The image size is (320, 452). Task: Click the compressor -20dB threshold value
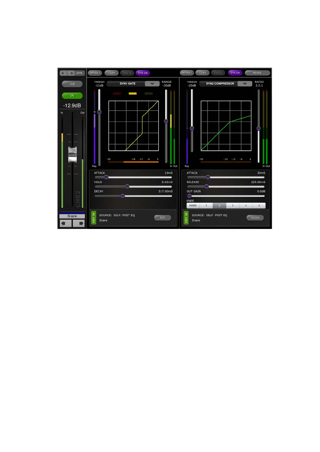pos(192,86)
